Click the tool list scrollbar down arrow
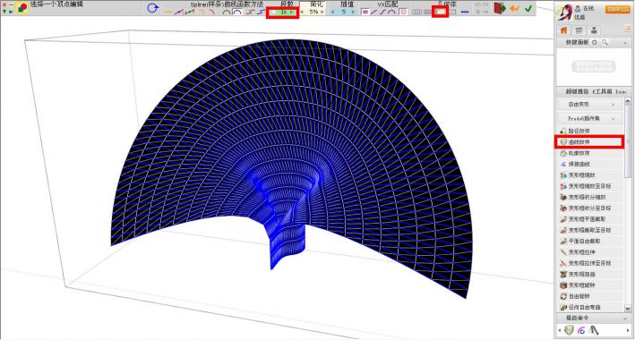635x340 pixels. (x=628, y=309)
